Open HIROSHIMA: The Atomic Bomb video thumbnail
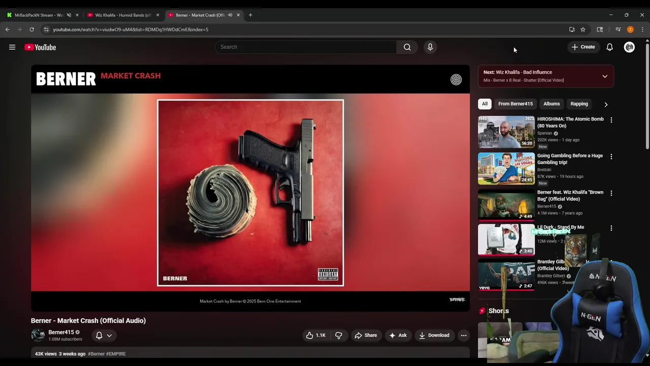This screenshot has width=650, height=366. pos(506,132)
